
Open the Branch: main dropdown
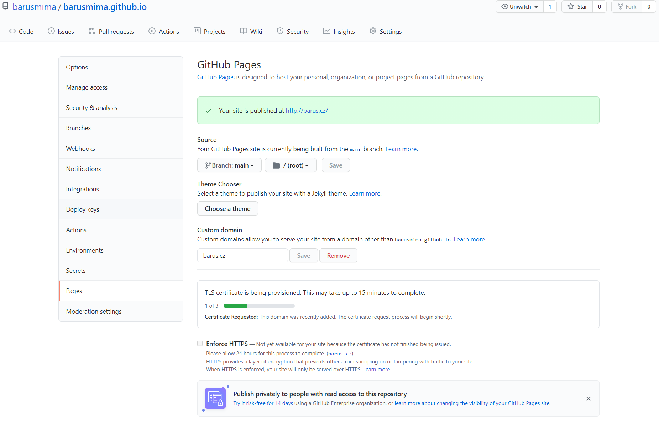[229, 165]
